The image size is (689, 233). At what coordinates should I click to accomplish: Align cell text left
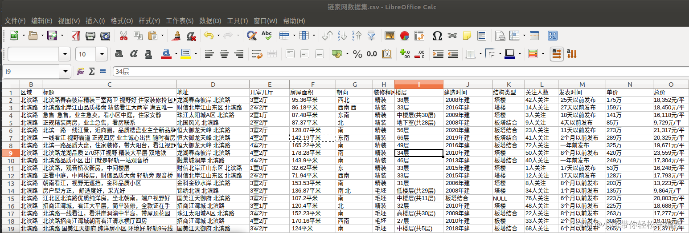[209, 54]
